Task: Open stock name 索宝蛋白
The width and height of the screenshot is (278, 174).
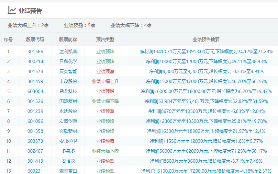Action: (68, 171)
